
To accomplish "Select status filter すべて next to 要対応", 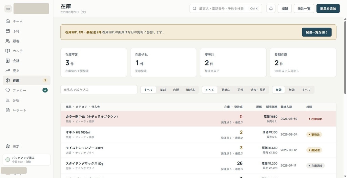I will (209, 90).
